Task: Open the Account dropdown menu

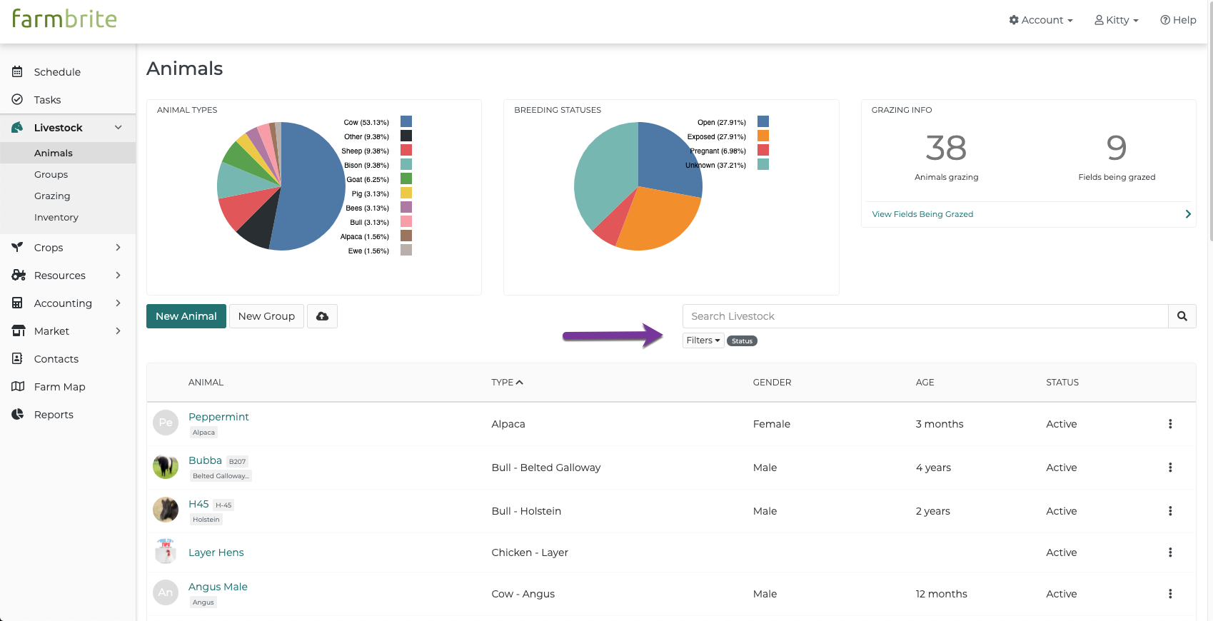Action: (x=1041, y=20)
